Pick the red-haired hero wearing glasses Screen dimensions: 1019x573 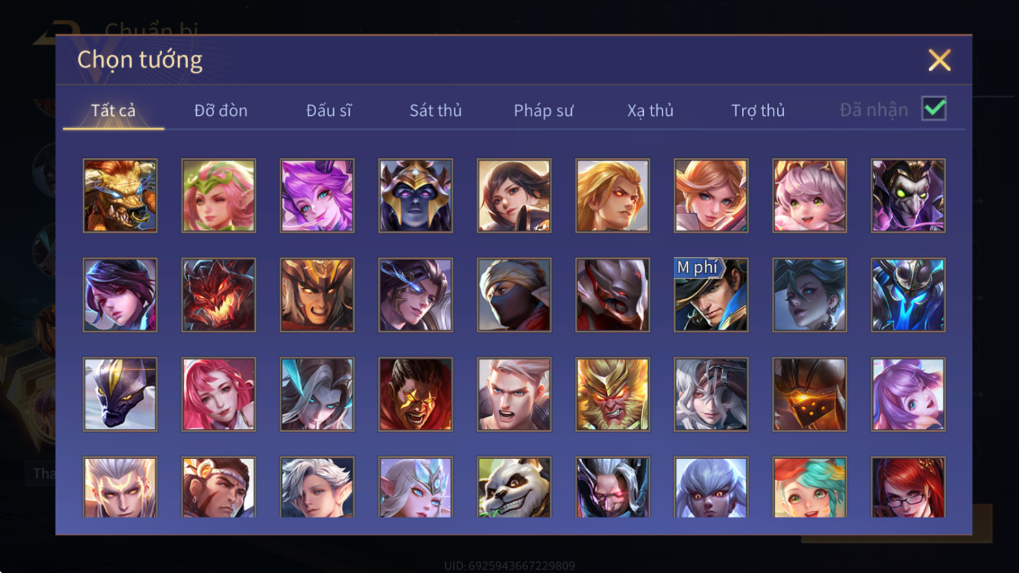[x=908, y=487]
